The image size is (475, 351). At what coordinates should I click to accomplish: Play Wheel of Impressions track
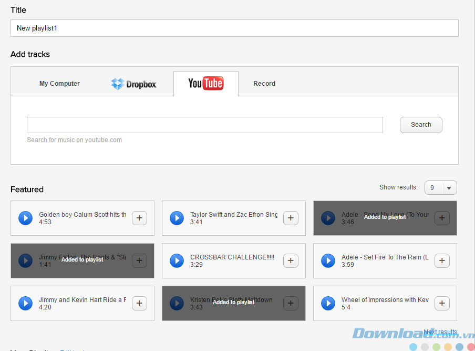(328, 303)
